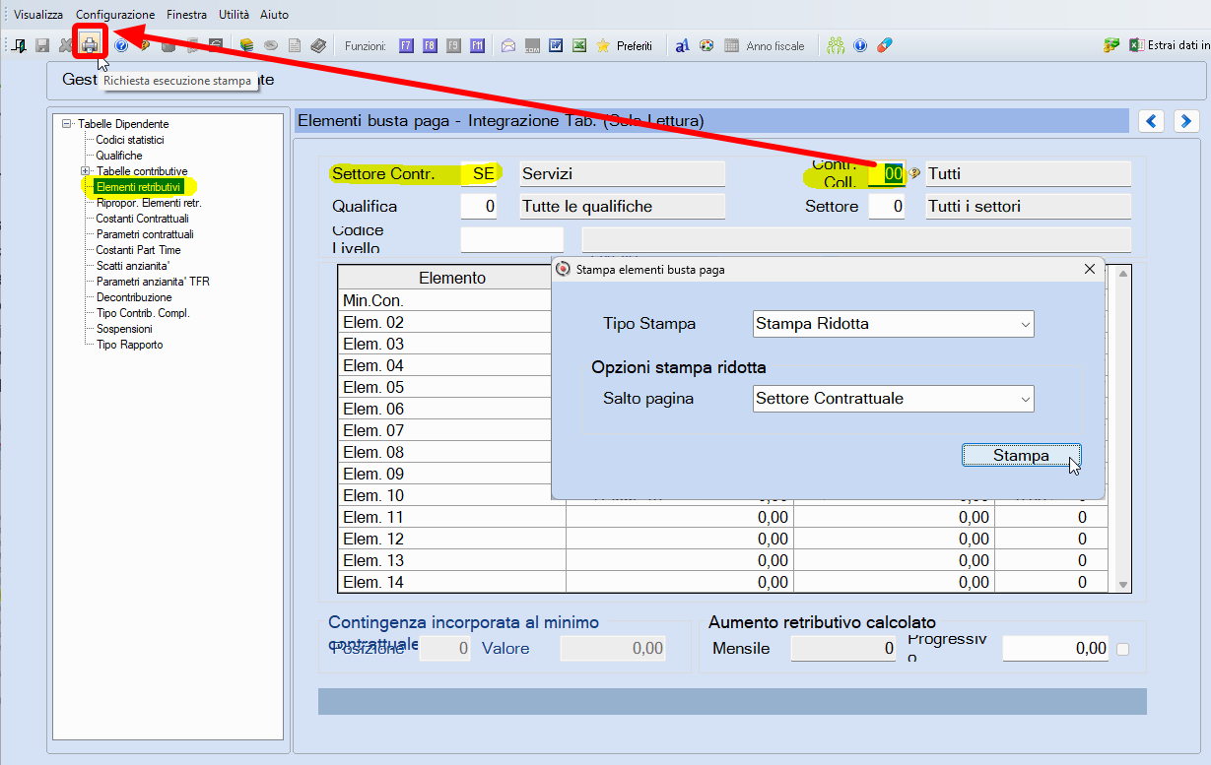Go to previous record with left arrow button

[x=1152, y=121]
